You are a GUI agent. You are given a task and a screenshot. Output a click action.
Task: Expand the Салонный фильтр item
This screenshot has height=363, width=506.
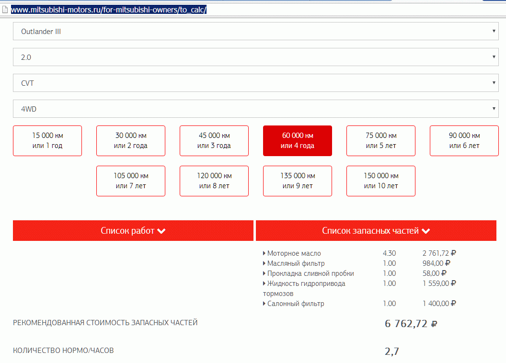[294, 303]
